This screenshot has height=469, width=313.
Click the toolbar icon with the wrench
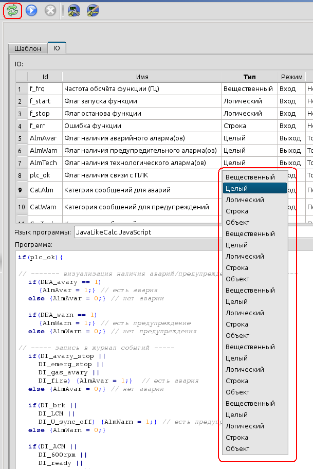tap(74, 10)
